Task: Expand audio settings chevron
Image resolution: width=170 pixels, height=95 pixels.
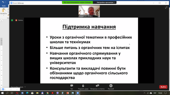Action: coord(25,87)
